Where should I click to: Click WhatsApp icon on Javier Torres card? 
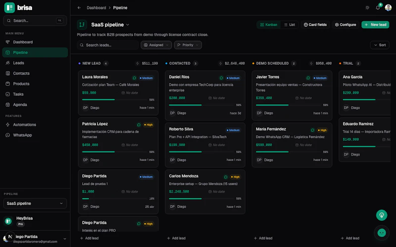coord(308,78)
